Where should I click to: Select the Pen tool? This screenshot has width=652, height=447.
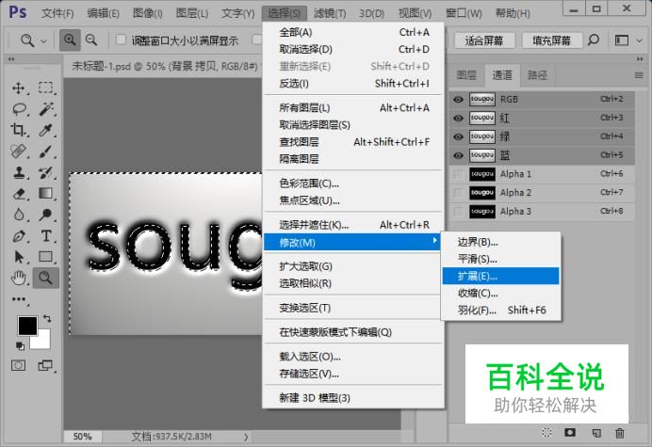pyautogui.click(x=18, y=236)
